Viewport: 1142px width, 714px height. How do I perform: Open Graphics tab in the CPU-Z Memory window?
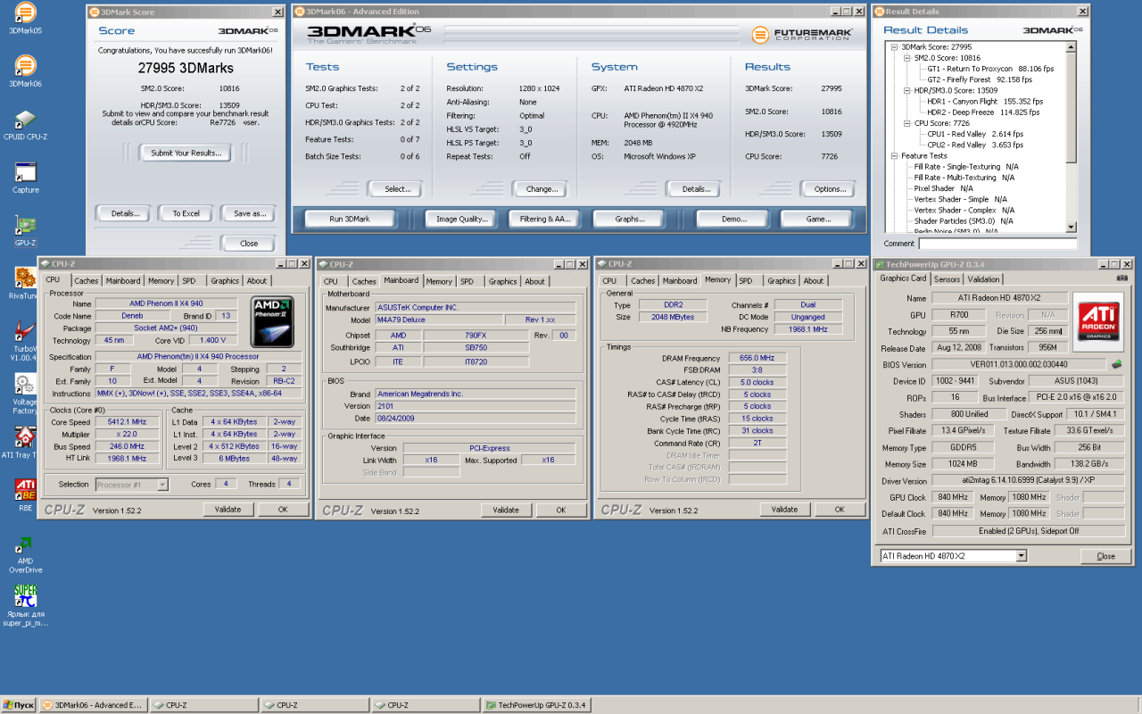point(782,281)
